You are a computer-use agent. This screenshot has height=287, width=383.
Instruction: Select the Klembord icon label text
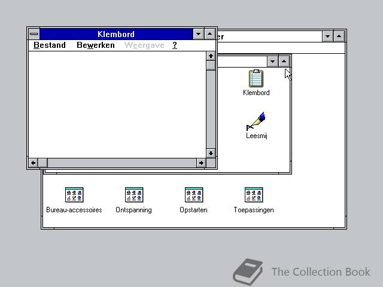[256, 93]
